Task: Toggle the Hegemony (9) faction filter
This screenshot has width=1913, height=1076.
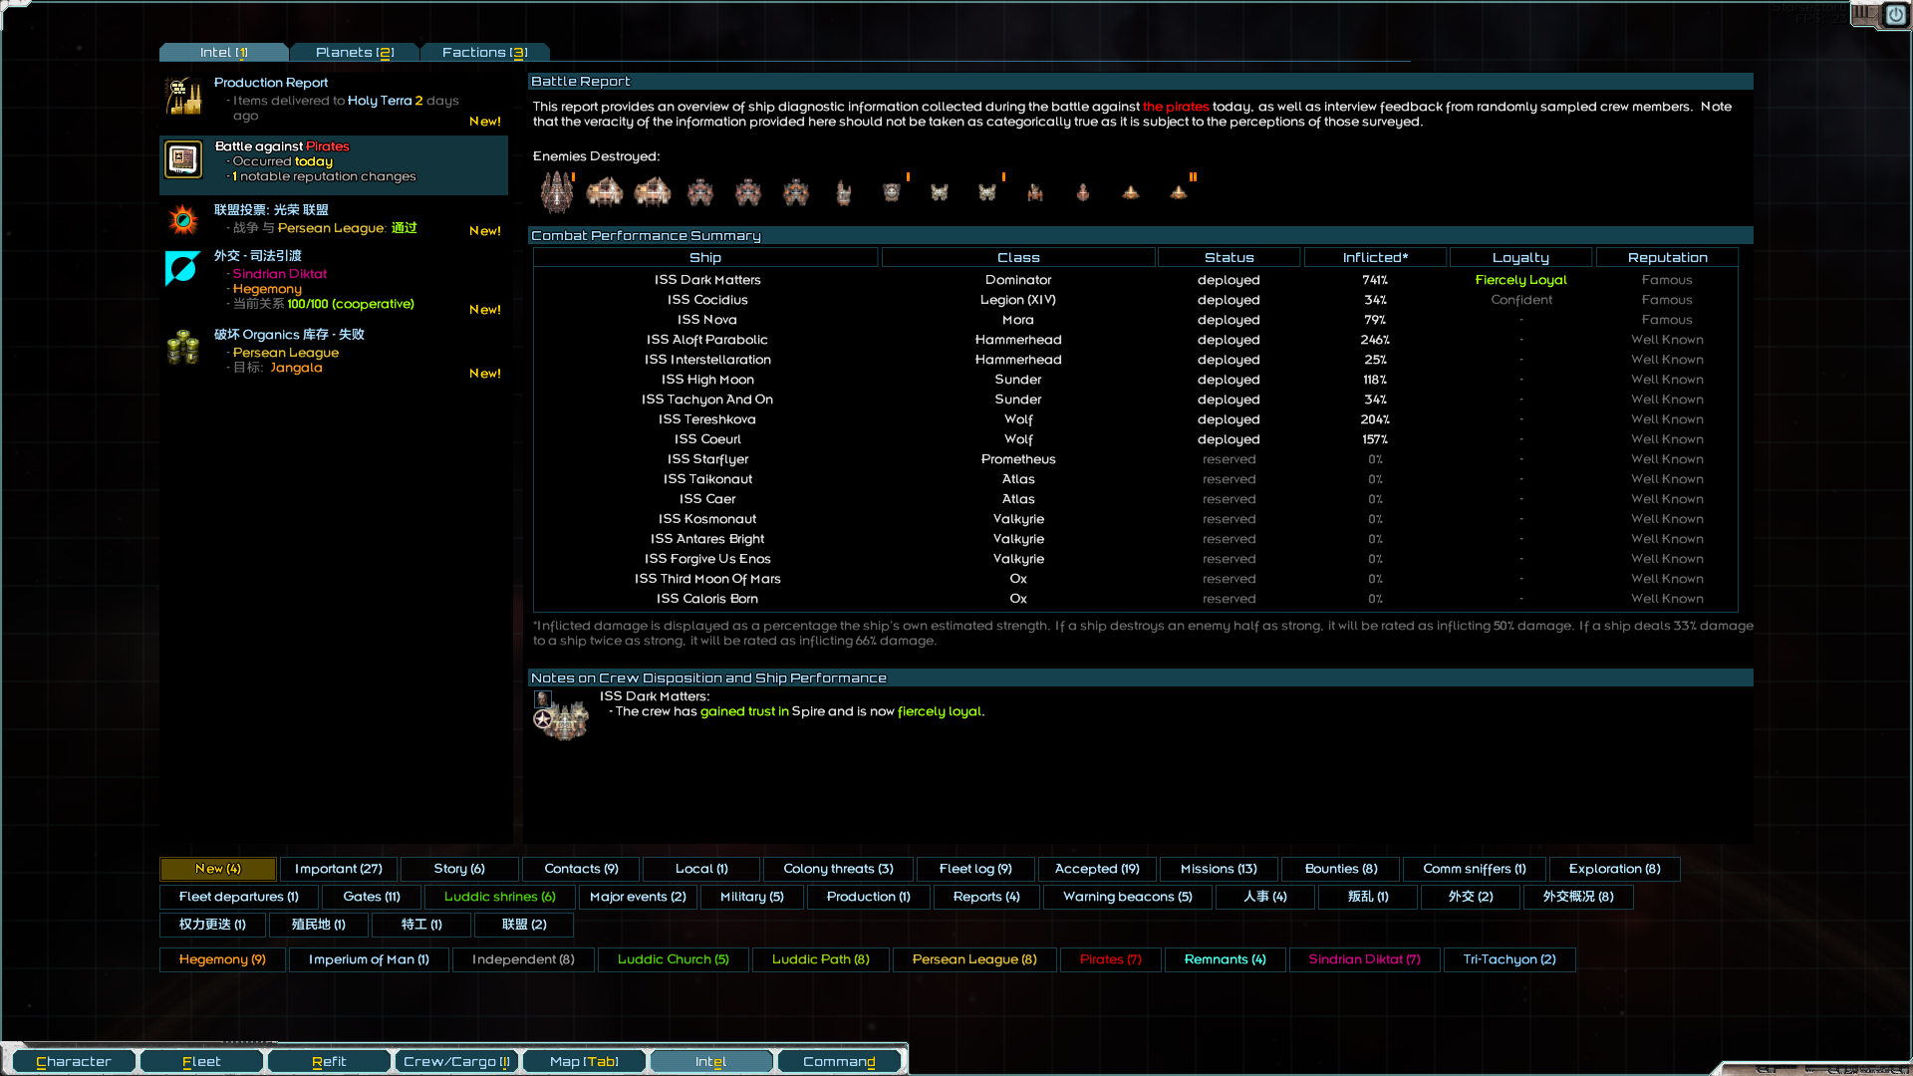Action: pos(221,959)
